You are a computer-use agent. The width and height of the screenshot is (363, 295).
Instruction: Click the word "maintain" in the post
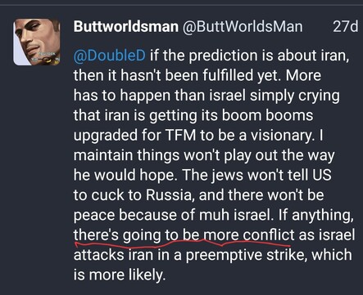[103, 155]
